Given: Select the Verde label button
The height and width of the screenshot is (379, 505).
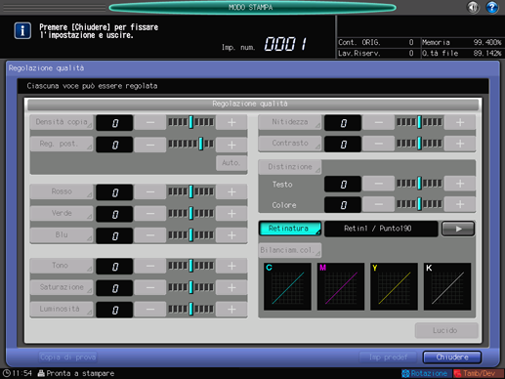Looking at the screenshot, I should coord(62,213).
